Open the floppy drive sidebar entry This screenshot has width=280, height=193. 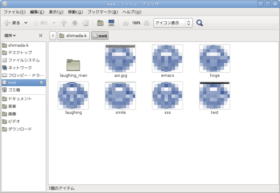pyautogui.click(x=23, y=75)
